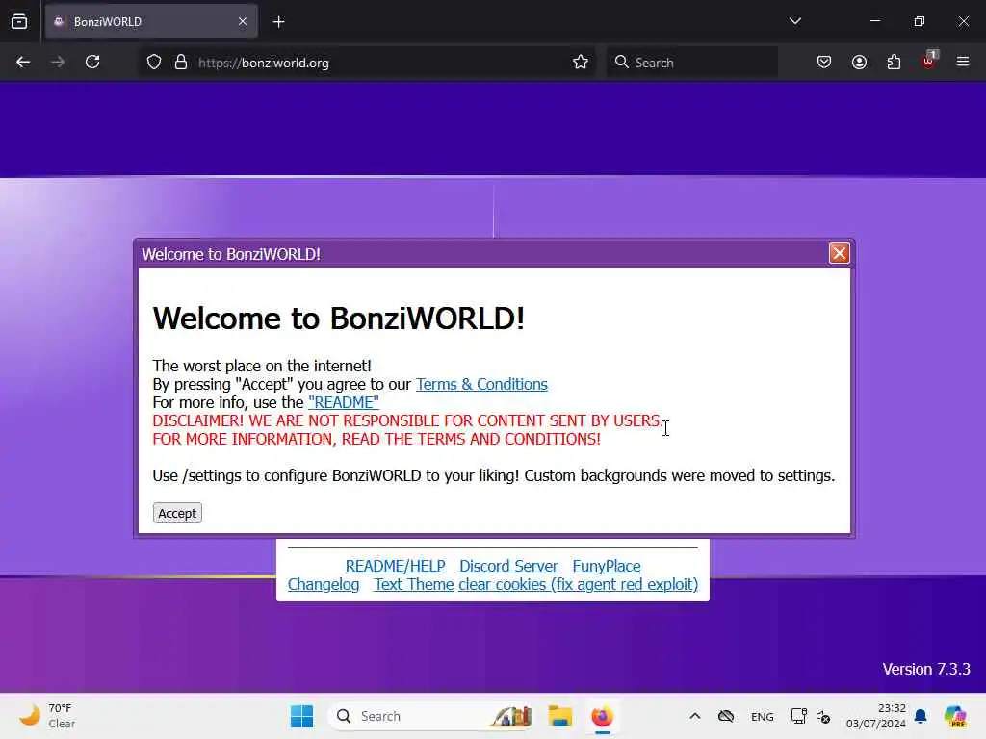Click the muted volume tray icon
The width and height of the screenshot is (986, 739).
pos(823,716)
